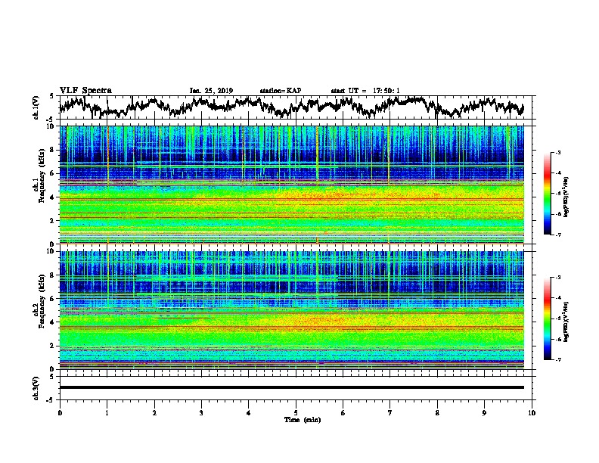Click the ch.1 voltage waveform trace
The image size is (599, 463).
[x=291, y=107]
